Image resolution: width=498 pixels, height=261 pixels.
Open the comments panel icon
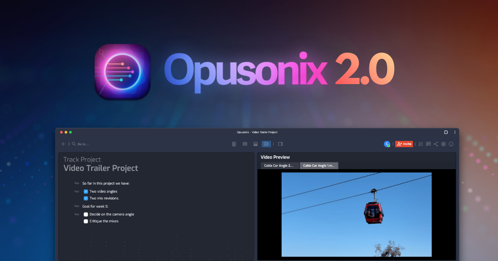click(x=428, y=144)
